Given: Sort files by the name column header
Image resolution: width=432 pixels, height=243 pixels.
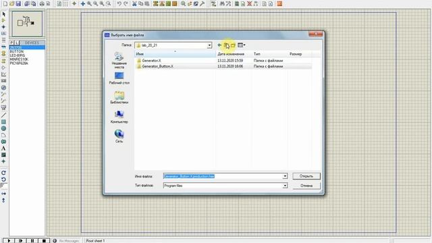Looking at the screenshot, I should click(x=175, y=54).
